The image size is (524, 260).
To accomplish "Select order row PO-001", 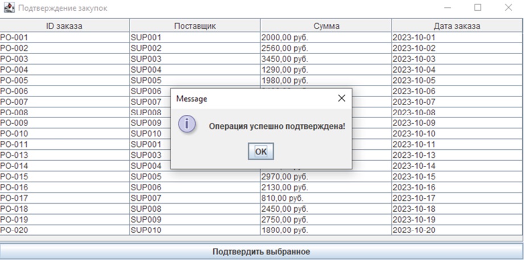I will (x=65, y=37).
